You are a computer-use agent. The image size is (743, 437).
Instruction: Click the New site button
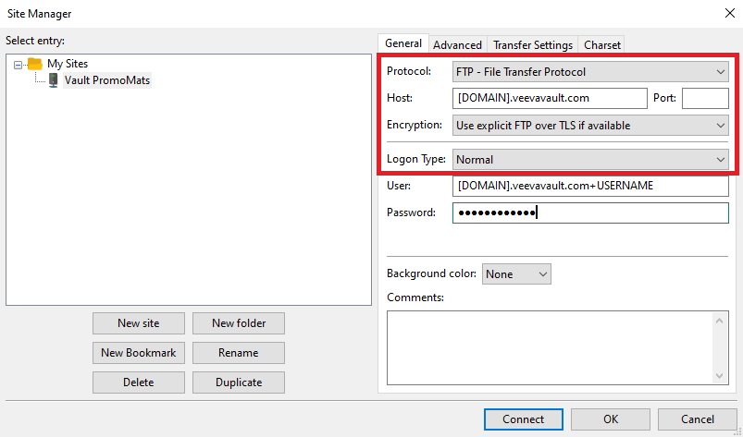tap(138, 323)
